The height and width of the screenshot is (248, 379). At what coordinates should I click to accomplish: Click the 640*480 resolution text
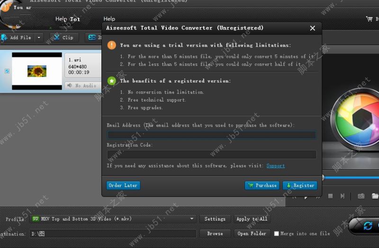pos(77,66)
